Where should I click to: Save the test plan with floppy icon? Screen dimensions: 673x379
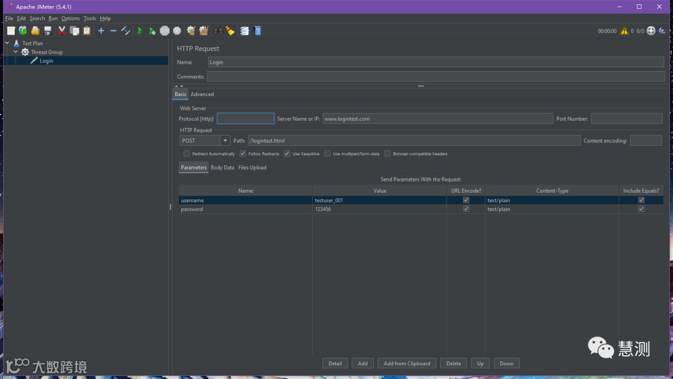(x=47, y=31)
